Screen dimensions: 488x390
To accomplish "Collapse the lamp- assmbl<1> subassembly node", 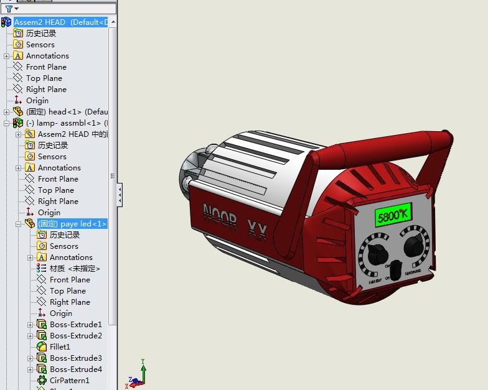I will [x=7, y=123].
